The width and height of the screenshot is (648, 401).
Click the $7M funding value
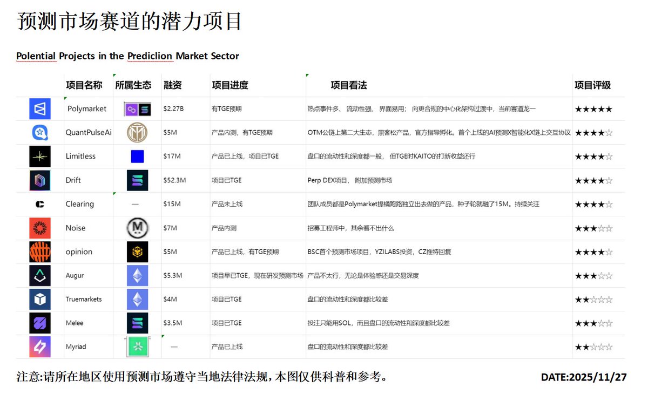point(171,228)
